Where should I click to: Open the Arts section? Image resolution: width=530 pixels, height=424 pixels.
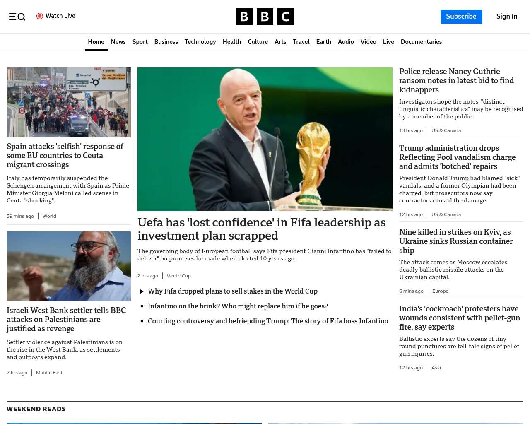coord(280,42)
